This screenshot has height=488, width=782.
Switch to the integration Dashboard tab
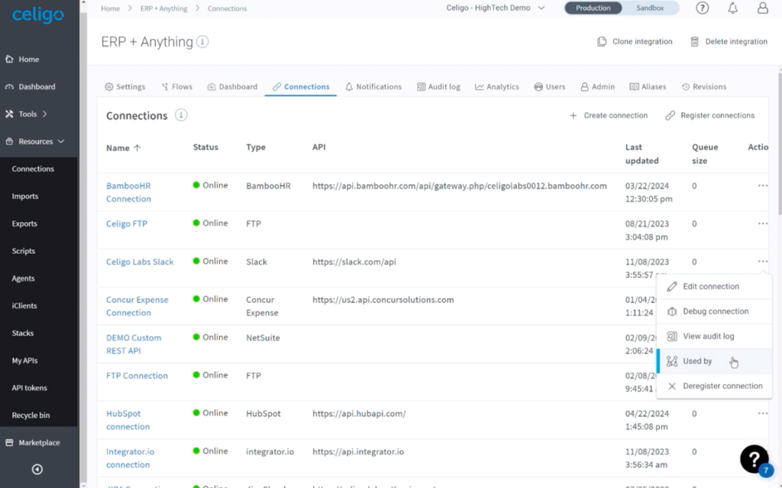tap(232, 87)
